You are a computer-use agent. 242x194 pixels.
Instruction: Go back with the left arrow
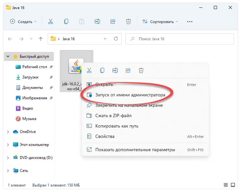10,39
